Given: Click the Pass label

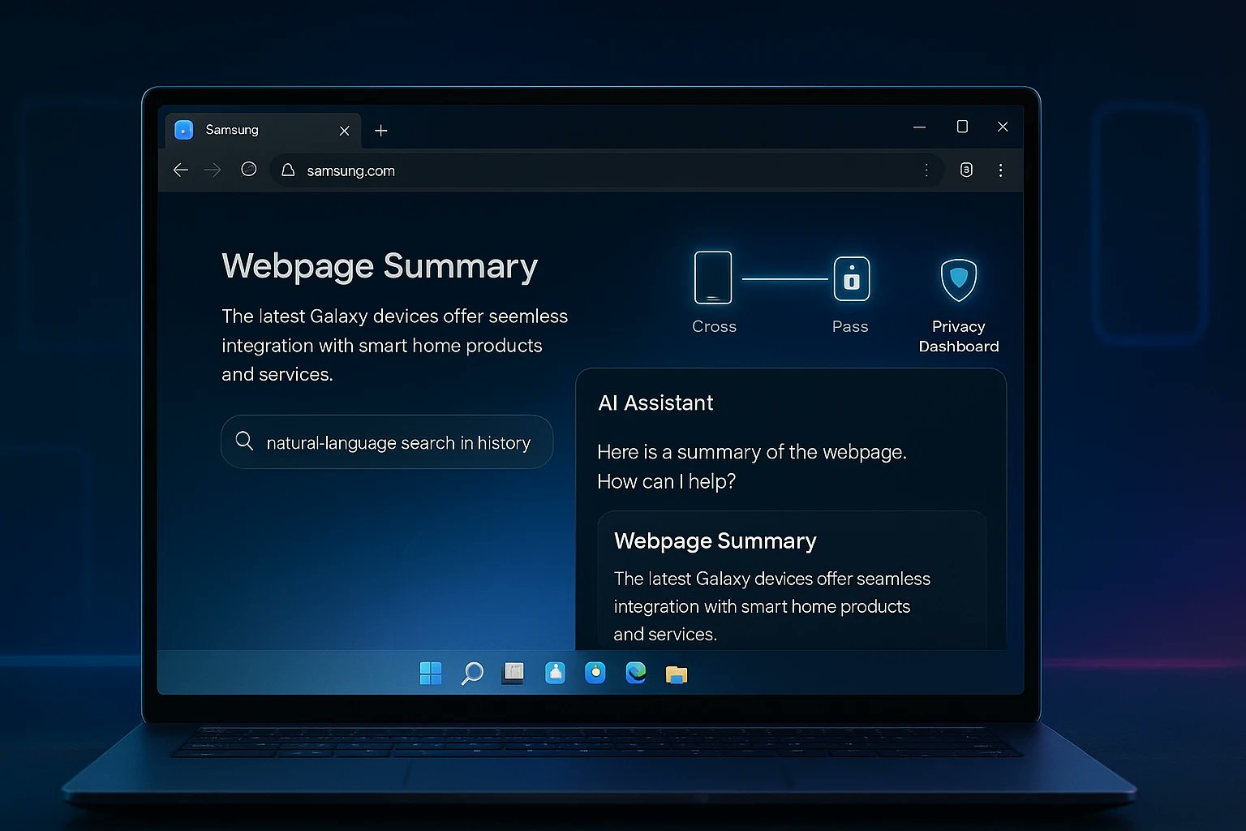Looking at the screenshot, I should pos(850,326).
